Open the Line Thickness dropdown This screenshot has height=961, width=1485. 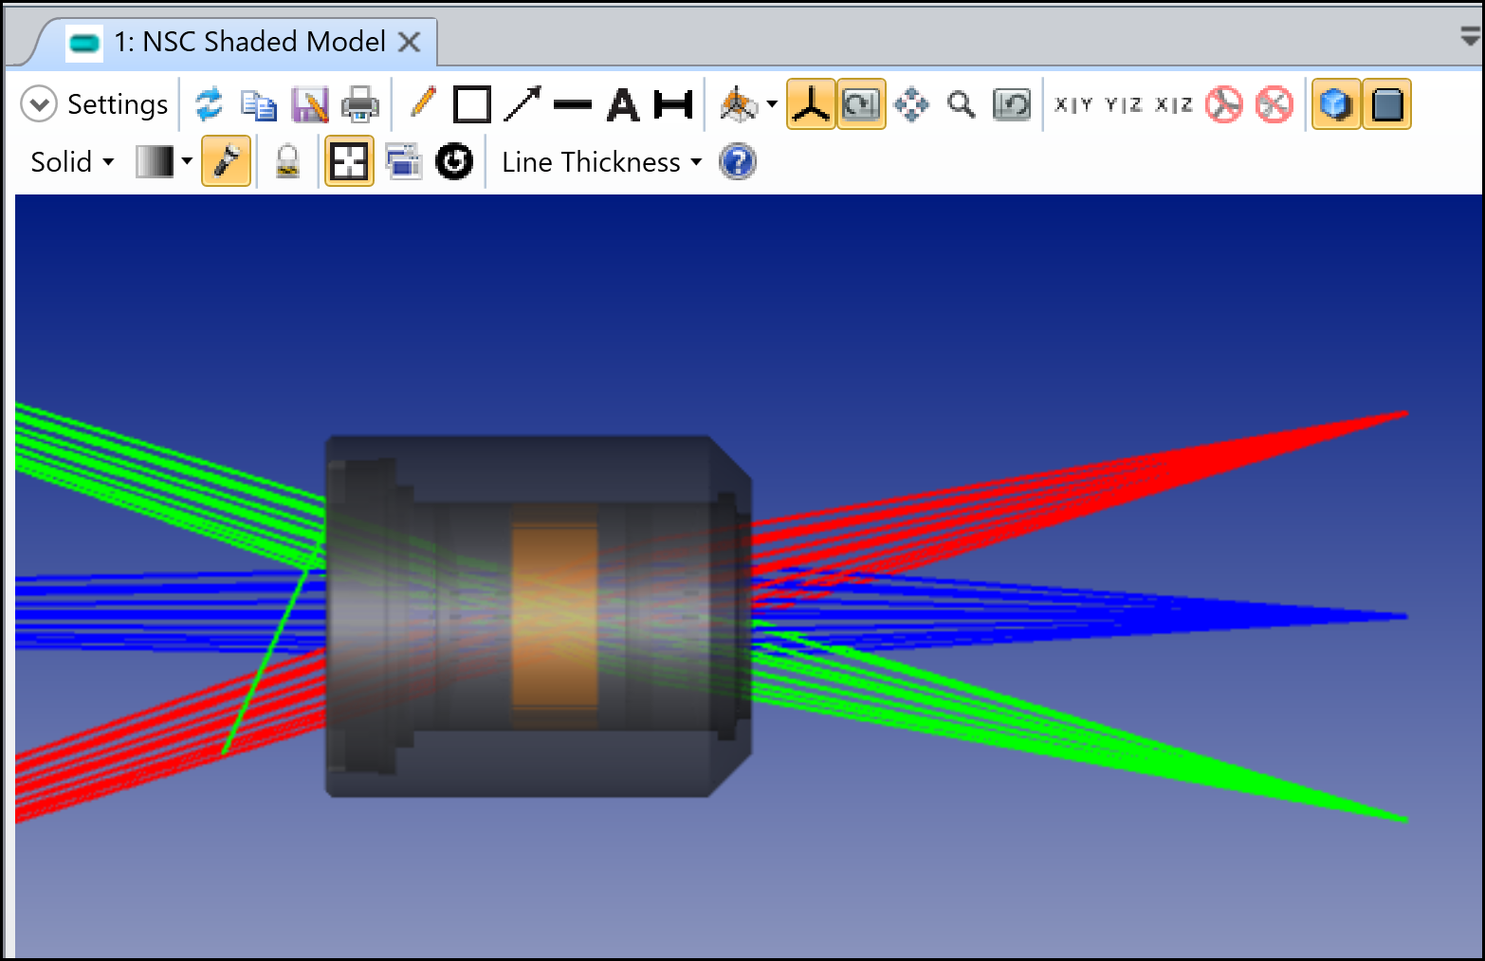pyautogui.click(x=602, y=162)
